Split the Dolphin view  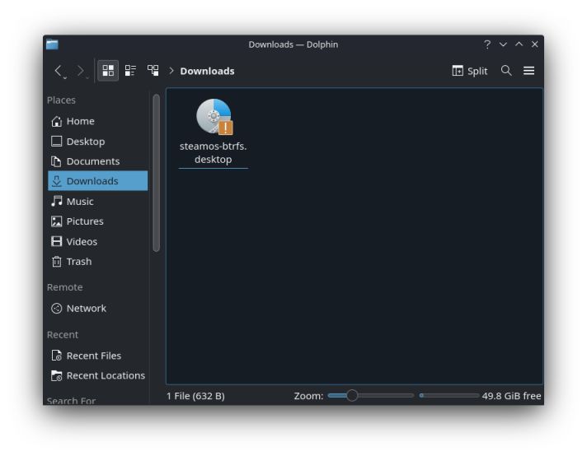(470, 71)
